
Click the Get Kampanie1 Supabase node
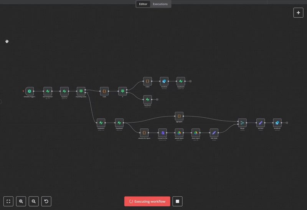[48, 91]
